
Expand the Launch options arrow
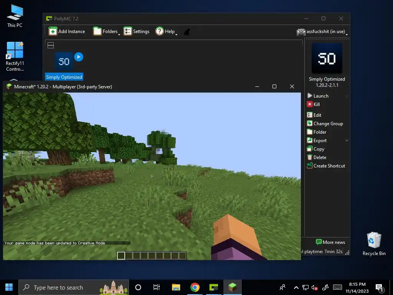(347, 96)
